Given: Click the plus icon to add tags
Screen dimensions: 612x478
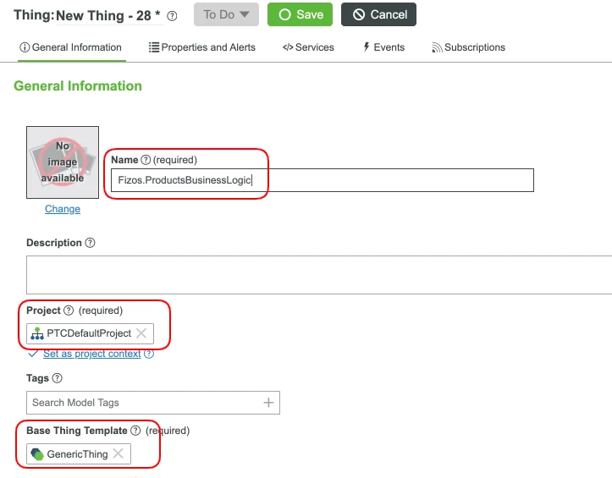Looking at the screenshot, I should [268, 403].
